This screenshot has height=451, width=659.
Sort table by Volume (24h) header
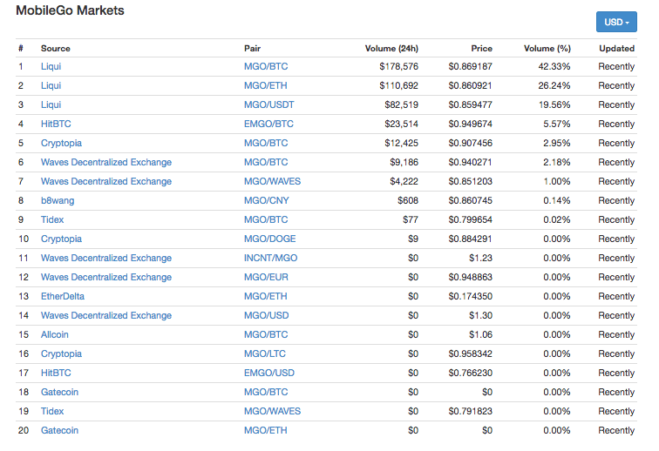click(x=391, y=49)
